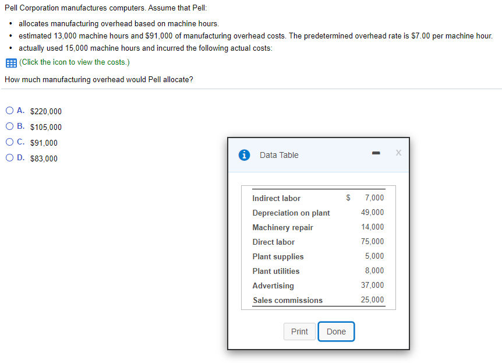Minimize the Data Table dialog
Viewport: 502px width, 363px height.
pyautogui.click(x=376, y=153)
